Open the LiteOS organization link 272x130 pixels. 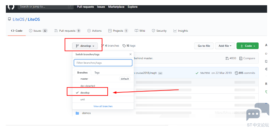[x=18, y=19]
